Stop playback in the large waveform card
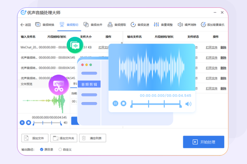This screenshot has height=164, width=247. (123, 104)
